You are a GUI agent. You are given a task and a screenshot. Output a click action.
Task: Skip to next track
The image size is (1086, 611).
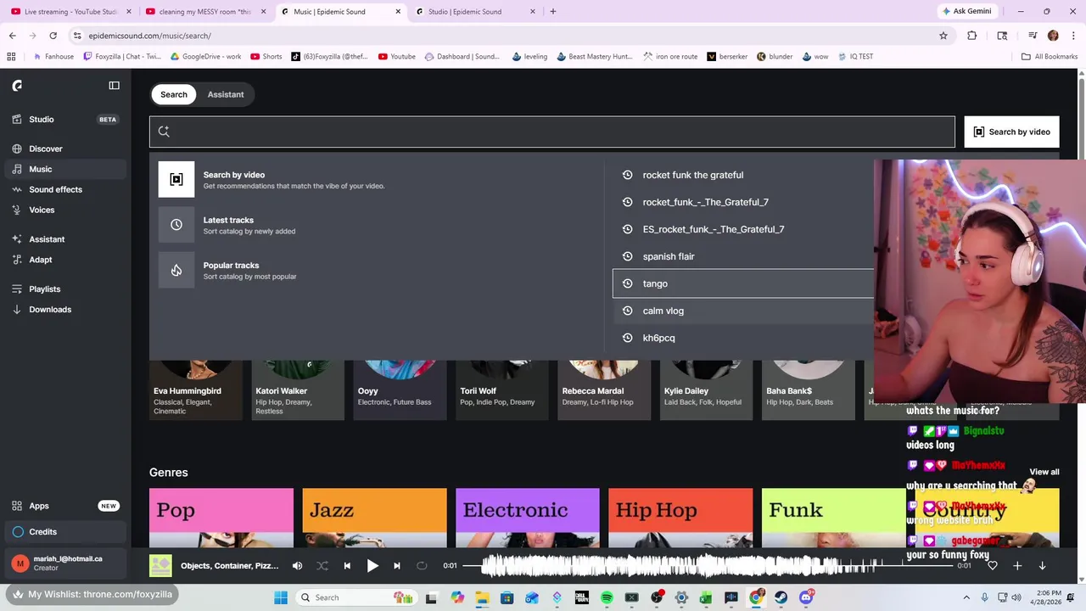(397, 566)
